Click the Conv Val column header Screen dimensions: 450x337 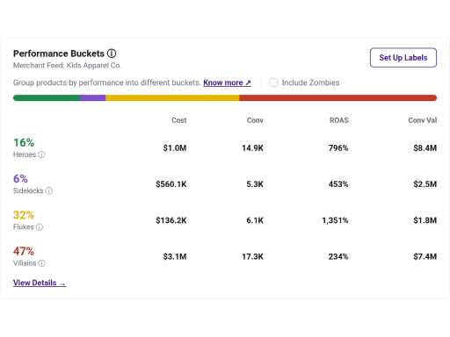[x=423, y=120]
